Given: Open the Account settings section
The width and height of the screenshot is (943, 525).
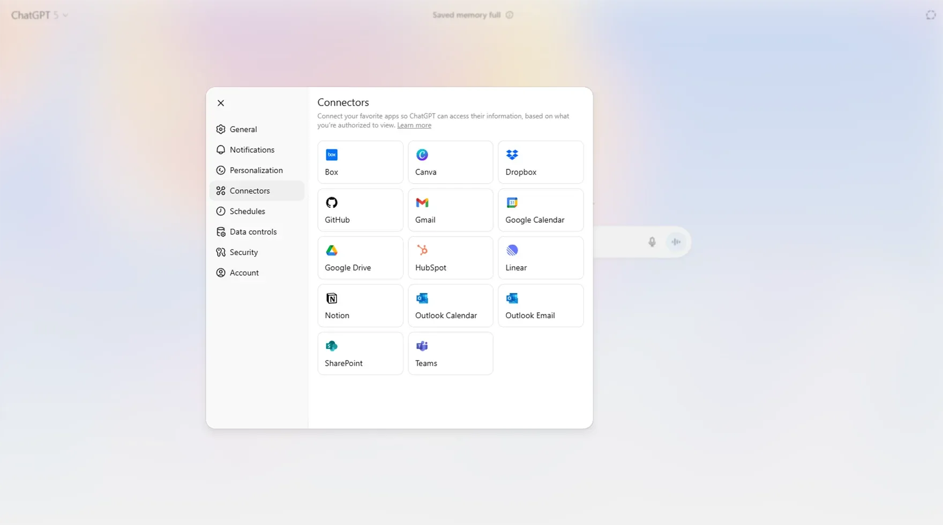Looking at the screenshot, I should point(257,273).
